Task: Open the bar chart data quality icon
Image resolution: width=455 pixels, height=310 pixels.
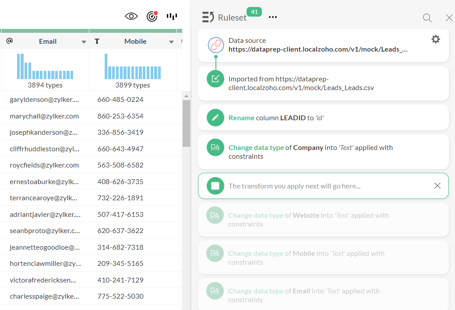Action: point(172,17)
